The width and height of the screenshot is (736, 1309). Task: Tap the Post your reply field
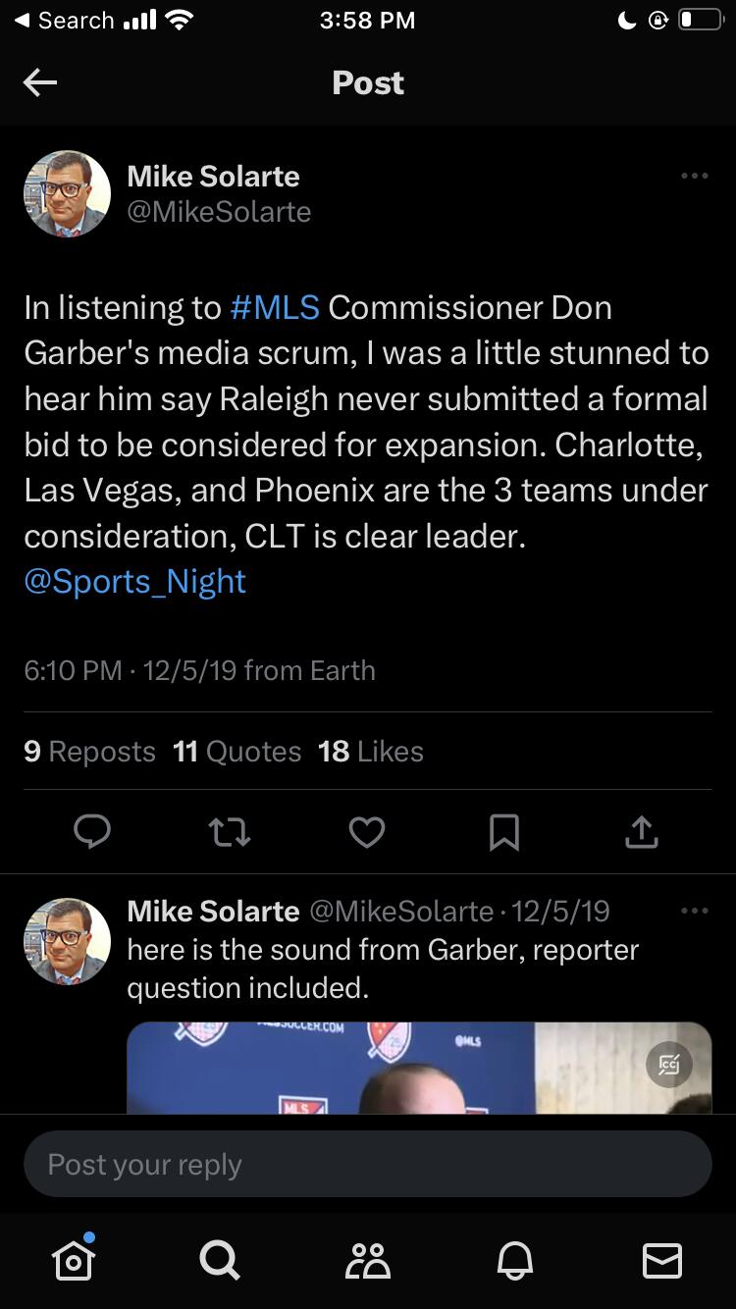[x=368, y=1165]
